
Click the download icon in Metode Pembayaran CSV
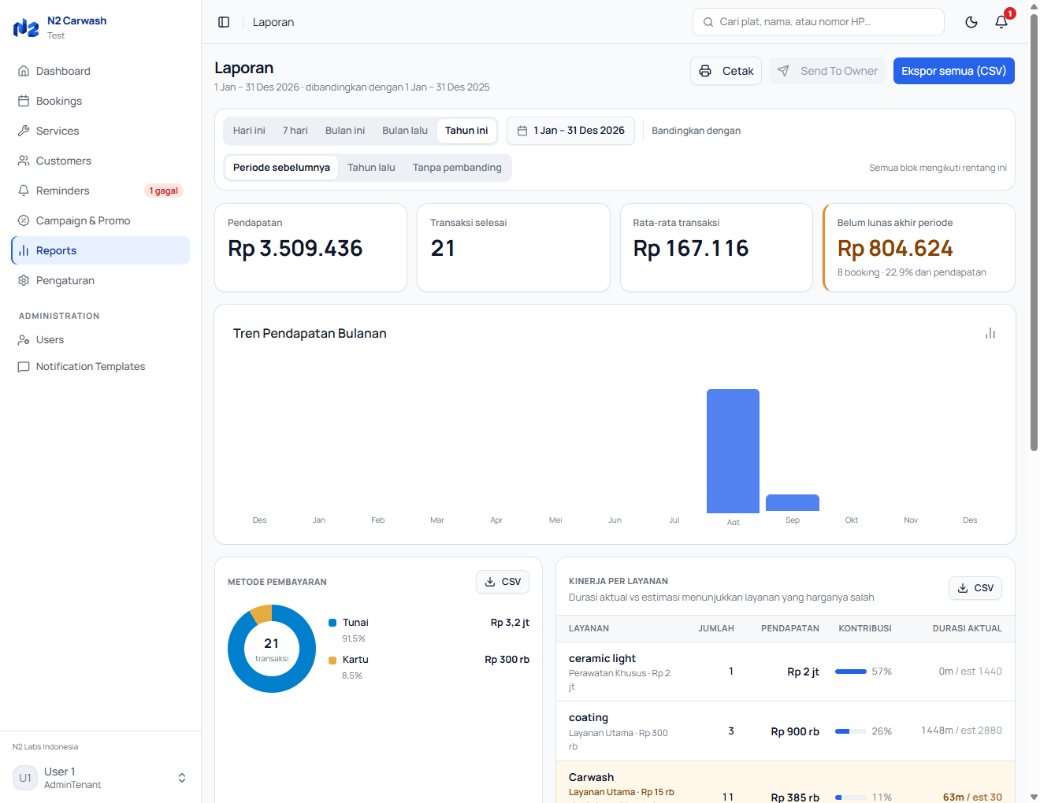pyautogui.click(x=490, y=582)
